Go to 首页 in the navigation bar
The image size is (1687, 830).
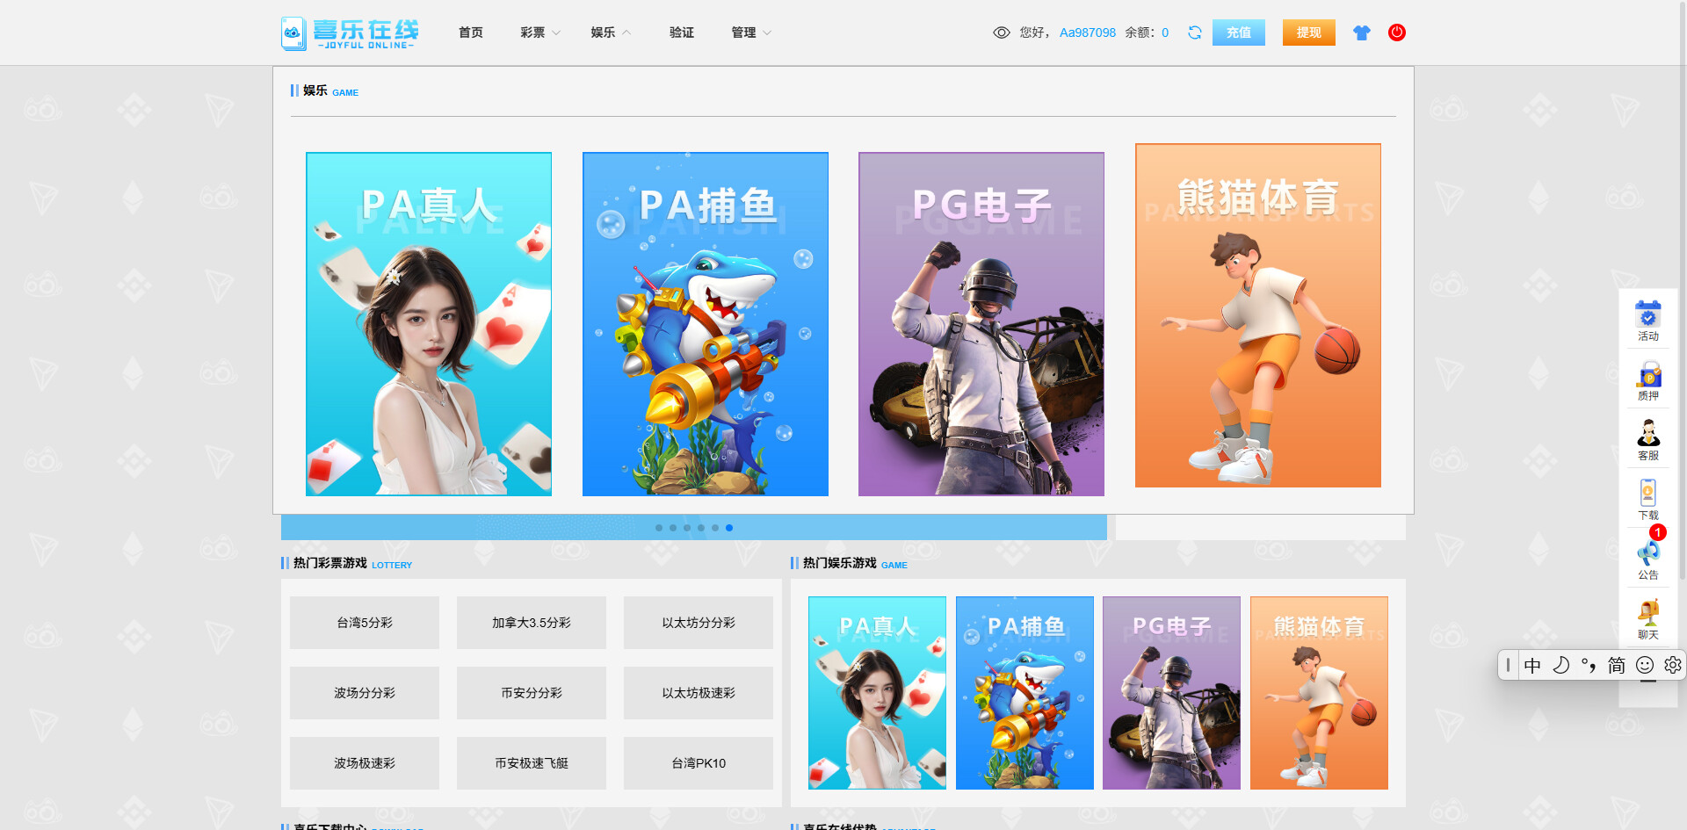(470, 32)
